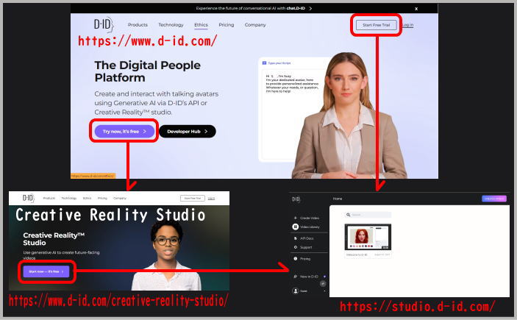Select Ethics in main homepage navigation
Image resolution: width=517 pixels, height=320 pixels.
click(201, 25)
